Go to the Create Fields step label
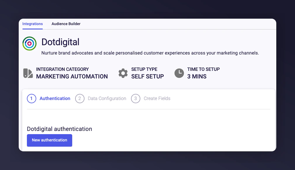Image resolution: width=295 pixels, height=170 pixels. (157, 99)
